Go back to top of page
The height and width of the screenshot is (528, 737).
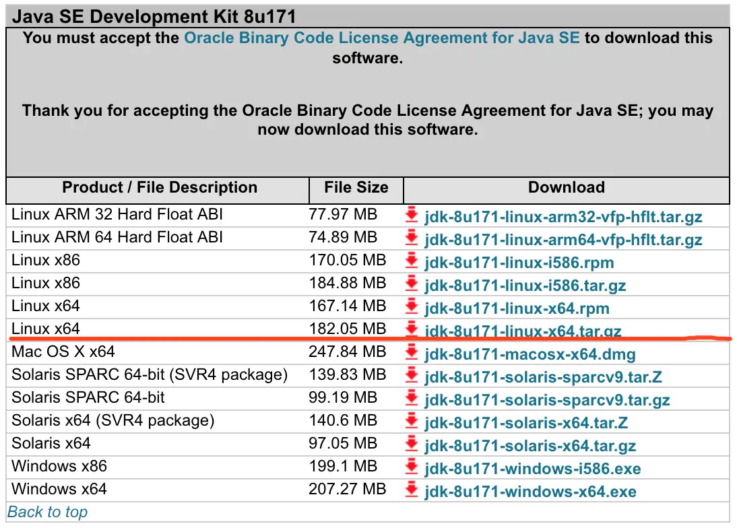pos(48,512)
